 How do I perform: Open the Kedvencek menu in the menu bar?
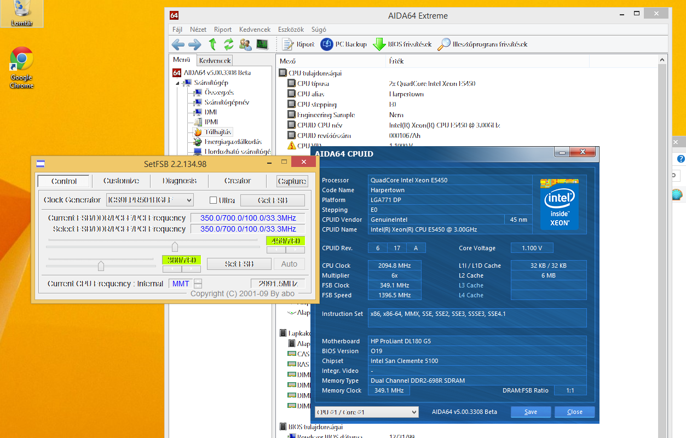[x=255, y=30]
